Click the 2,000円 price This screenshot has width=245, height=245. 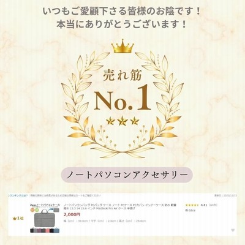72,214
